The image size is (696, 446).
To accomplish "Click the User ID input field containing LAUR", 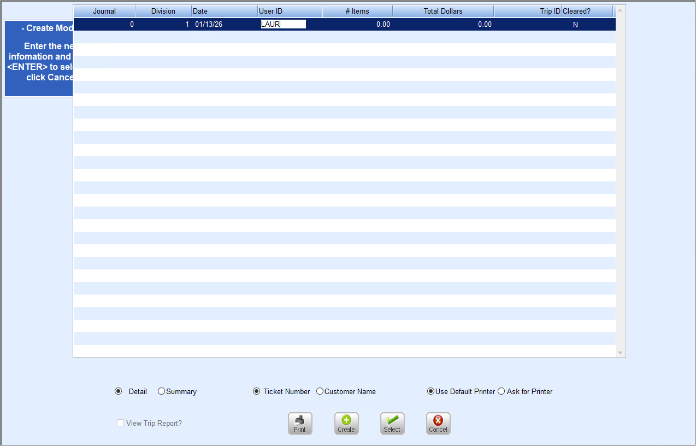I will pos(284,24).
